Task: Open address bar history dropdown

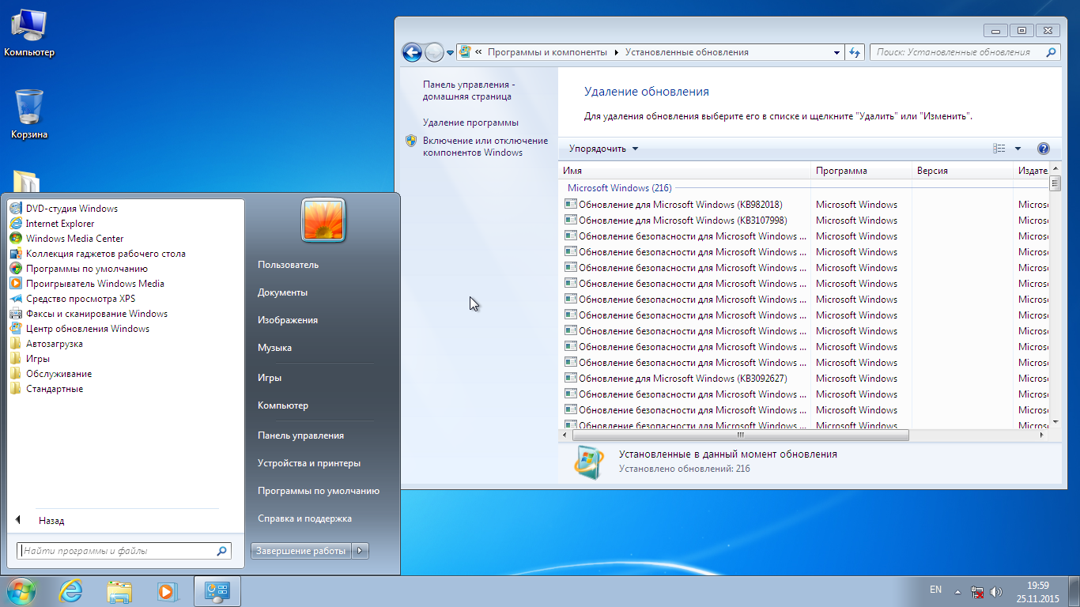Action: tap(836, 52)
